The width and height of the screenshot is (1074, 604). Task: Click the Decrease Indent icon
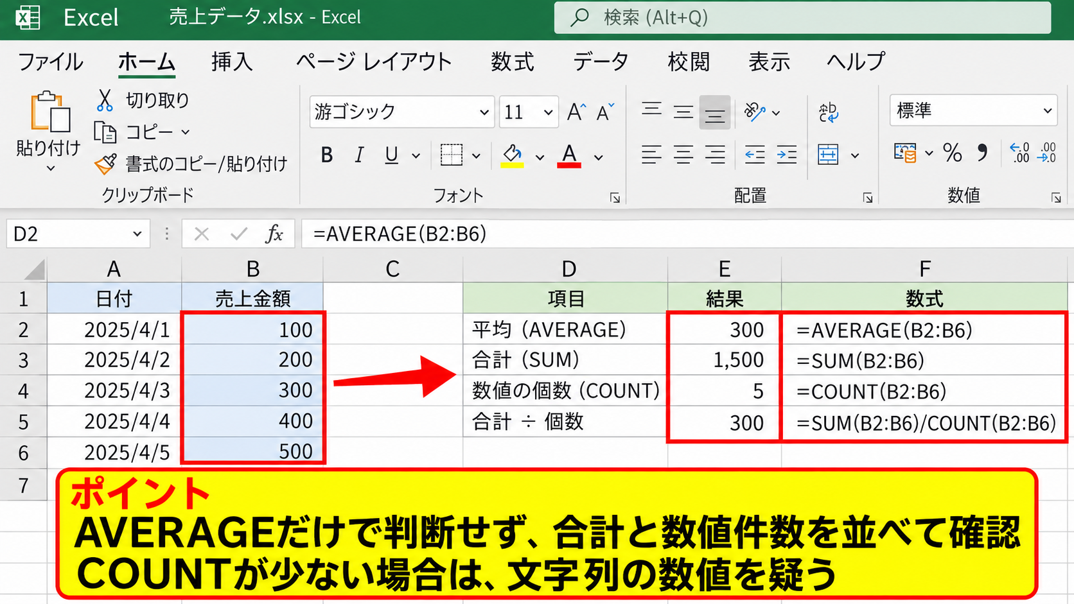tap(755, 155)
